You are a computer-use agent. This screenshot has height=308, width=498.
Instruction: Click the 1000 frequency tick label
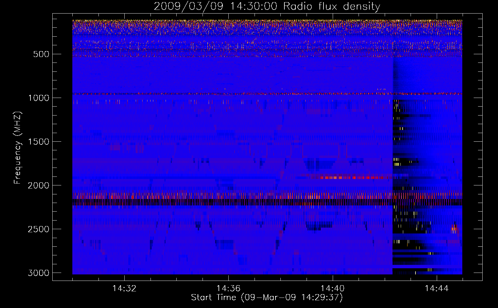(x=38, y=98)
